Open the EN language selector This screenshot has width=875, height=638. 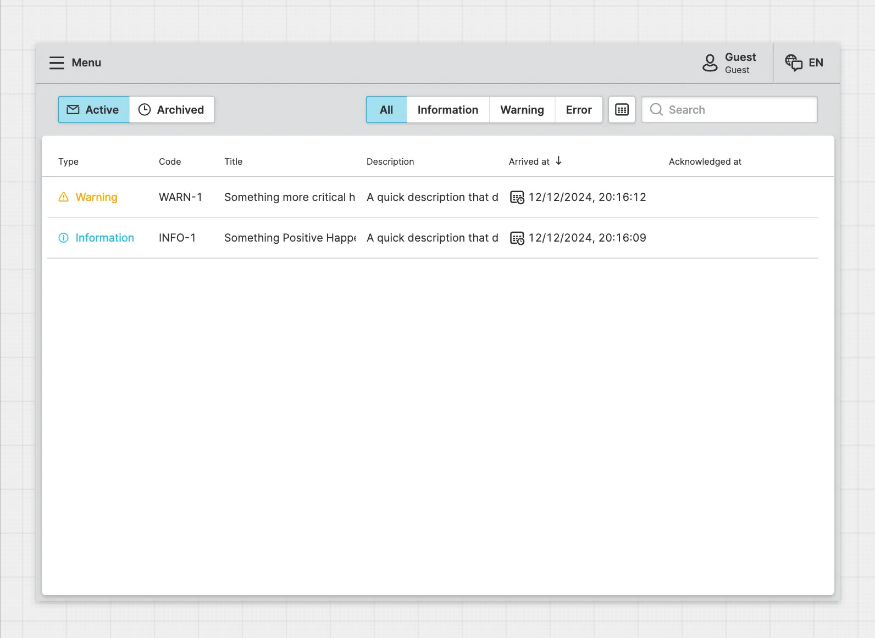pyautogui.click(x=816, y=63)
